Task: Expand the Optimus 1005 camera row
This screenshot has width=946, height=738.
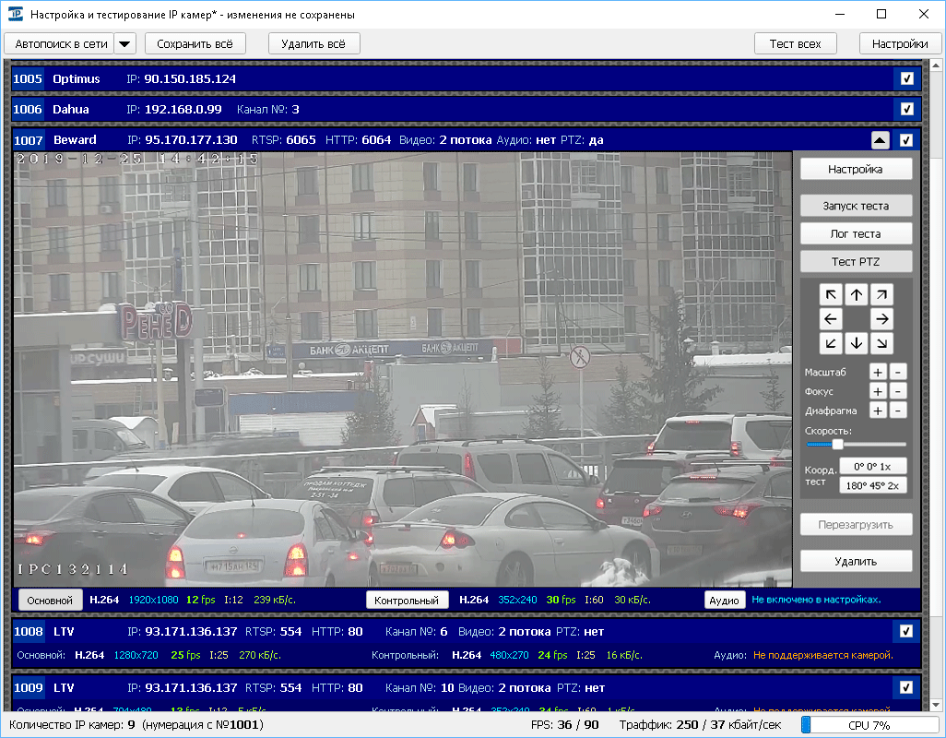Action: (467, 78)
